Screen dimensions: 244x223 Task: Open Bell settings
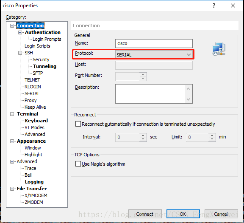point(28,175)
